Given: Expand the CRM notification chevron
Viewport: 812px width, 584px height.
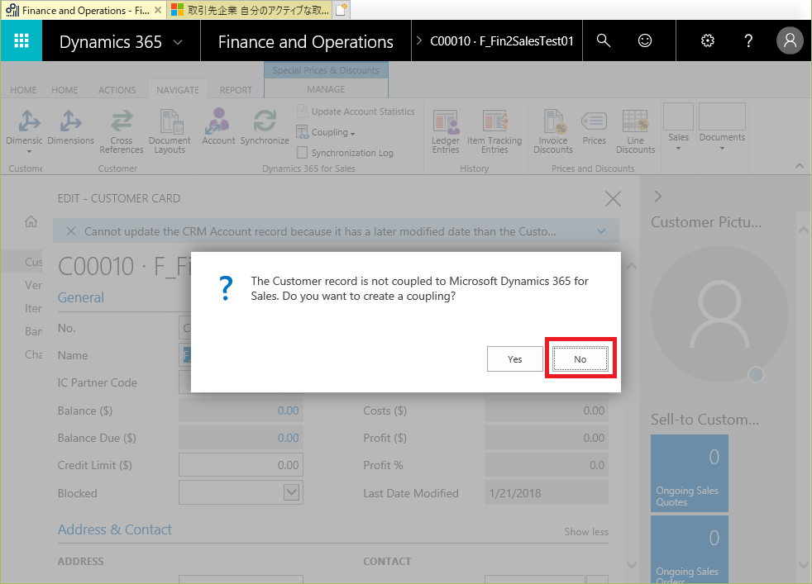Looking at the screenshot, I should pyautogui.click(x=601, y=231).
